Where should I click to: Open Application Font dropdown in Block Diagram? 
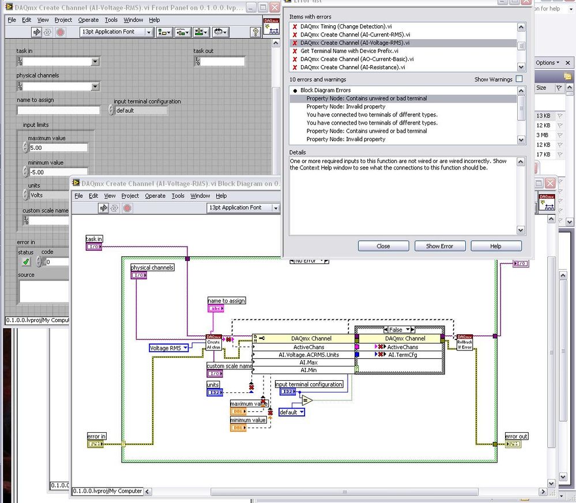[x=276, y=208]
